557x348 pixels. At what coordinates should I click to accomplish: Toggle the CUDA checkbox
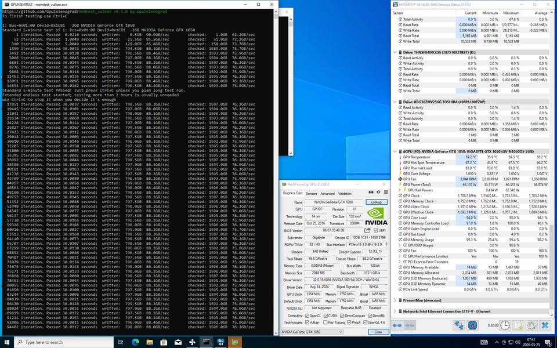tap(325, 316)
